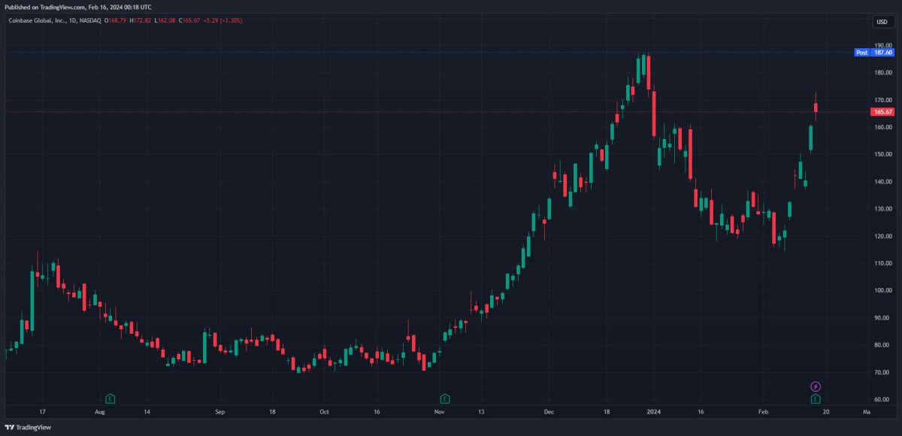Click the 170.00 price axis label
Image resolution: width=902 pixels, height=436 pixels.
(x=882, y=100)
